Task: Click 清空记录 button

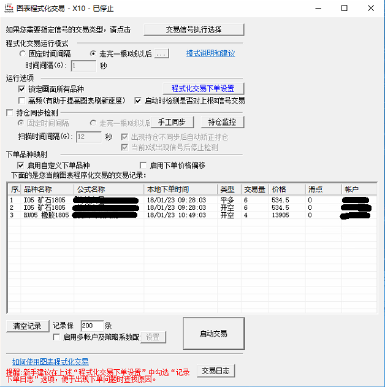Action: point(28,326)
